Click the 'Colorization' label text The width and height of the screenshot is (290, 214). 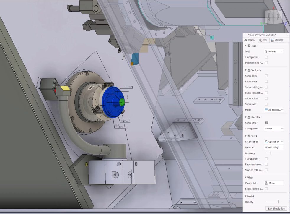tap(252, 142)
